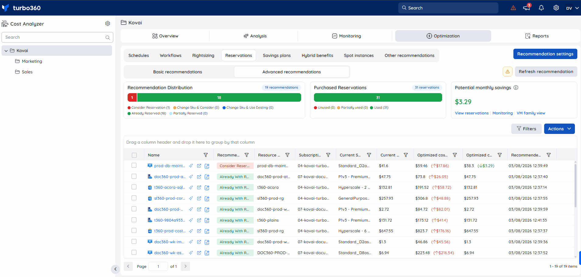Tick the checkbox for doc360-wk-im row
The image size is (581, 277).
point(134,241)
